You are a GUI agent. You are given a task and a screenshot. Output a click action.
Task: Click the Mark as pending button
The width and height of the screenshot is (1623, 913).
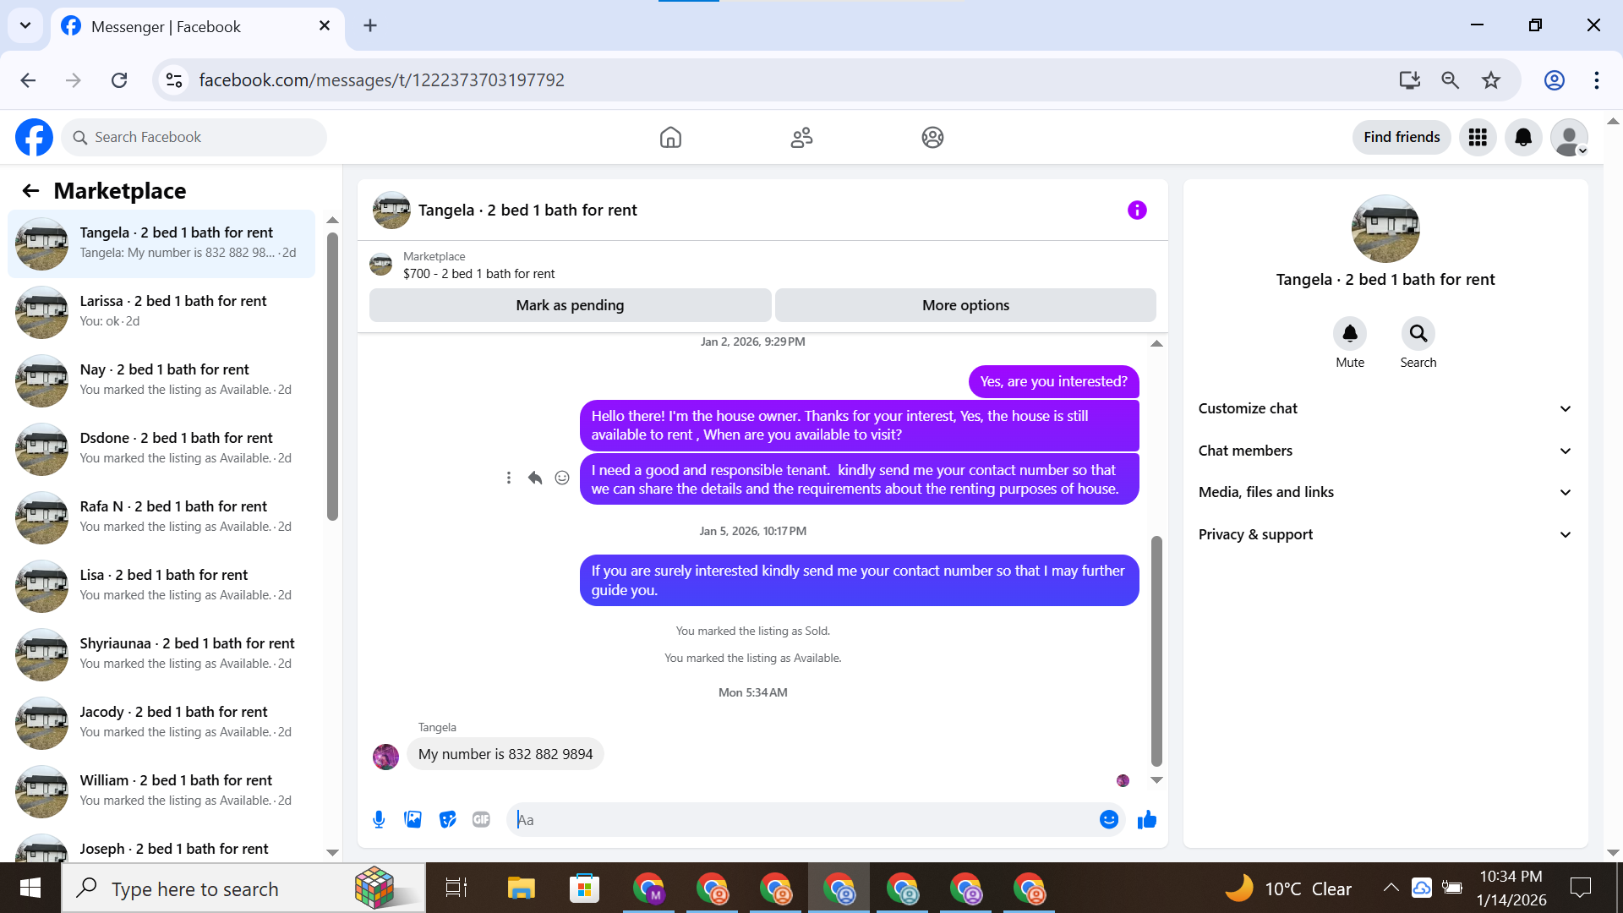[570, 305]
